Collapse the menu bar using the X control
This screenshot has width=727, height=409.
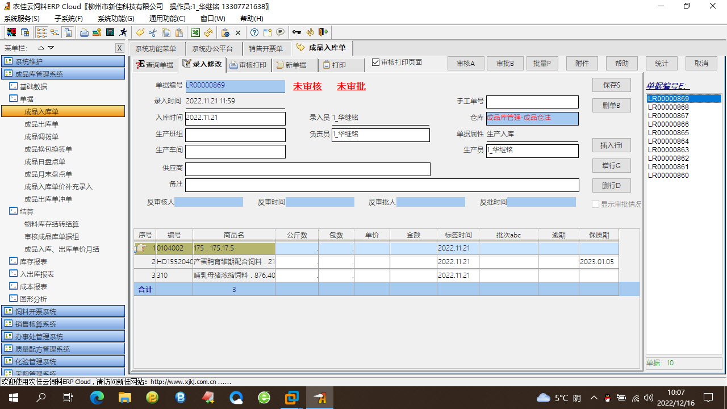click(x=119, y=48)
